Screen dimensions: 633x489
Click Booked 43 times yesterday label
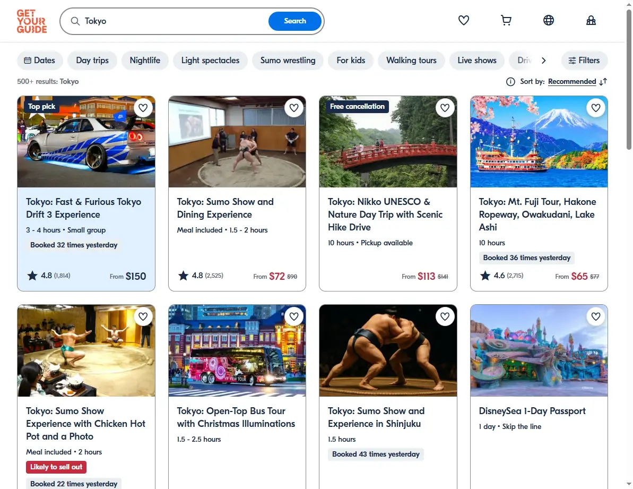click(376, 454)
